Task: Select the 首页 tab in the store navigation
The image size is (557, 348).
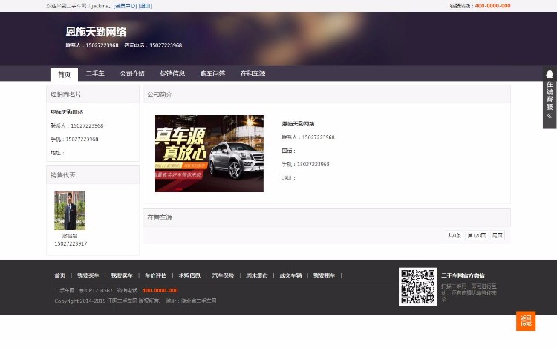Action: coord(64,74)
